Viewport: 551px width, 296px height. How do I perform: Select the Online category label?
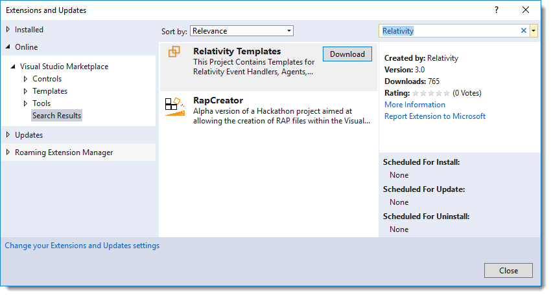27,47
